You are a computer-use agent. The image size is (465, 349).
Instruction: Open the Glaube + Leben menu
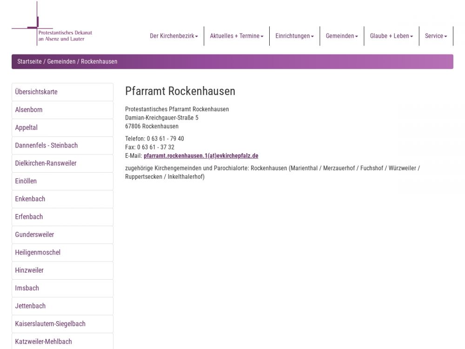point(391,36)
